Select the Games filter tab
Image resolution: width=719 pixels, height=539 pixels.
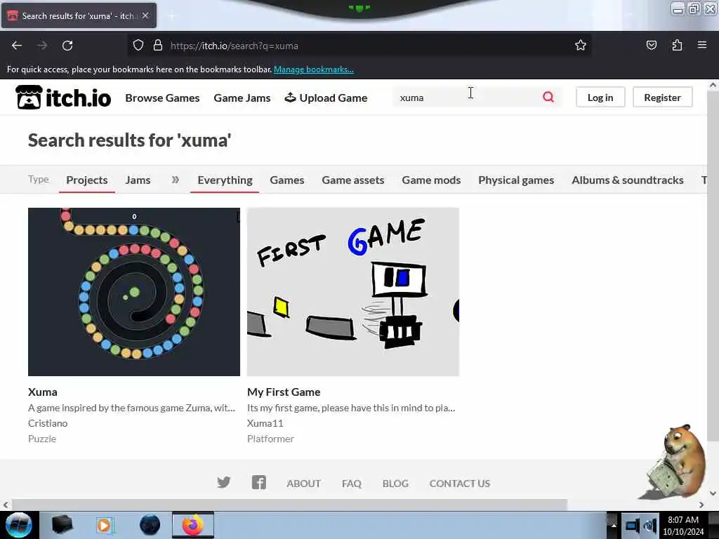pos(287,180)
